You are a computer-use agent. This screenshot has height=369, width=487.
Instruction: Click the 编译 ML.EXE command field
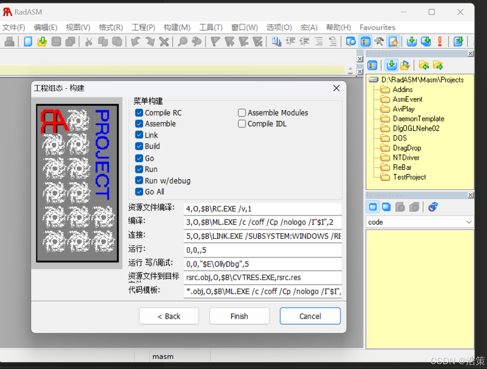click(x=263, y=222)
